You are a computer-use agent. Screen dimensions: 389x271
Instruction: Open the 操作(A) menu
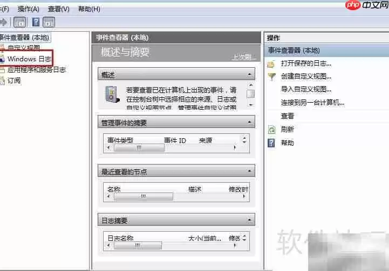coord(28,9)
